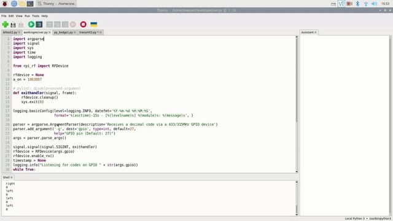Create a new file with the green plus icon
The image size is (393, 221).
click(x=5, y=25)
